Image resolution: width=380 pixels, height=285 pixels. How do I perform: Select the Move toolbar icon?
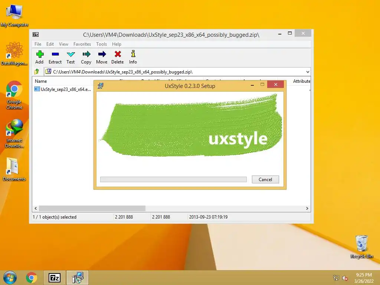pyautogui.click(x=102, y=57)
